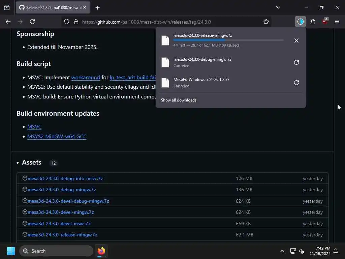Open the muted volume tray icon
The height and width of the screenshot is (259, 345).
(x=302, y=251)
